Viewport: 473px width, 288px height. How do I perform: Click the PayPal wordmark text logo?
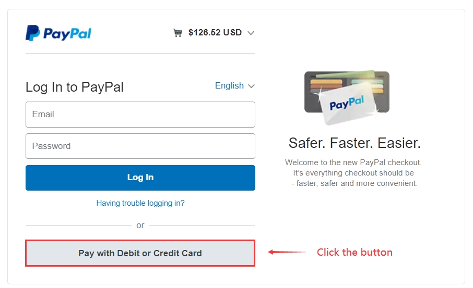[67, 34]
